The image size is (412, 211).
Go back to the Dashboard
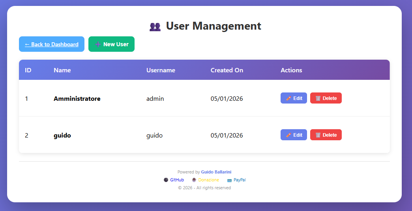point(51,44)
